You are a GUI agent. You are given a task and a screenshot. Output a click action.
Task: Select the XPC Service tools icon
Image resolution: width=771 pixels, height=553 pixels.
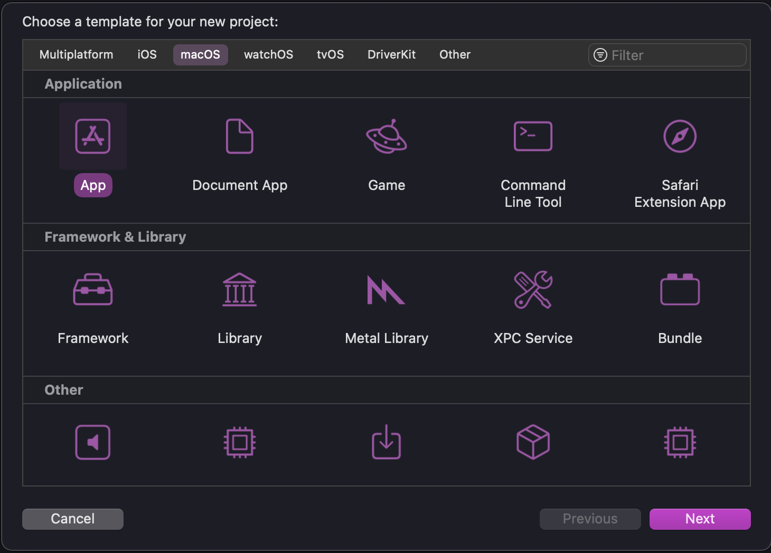[533, 289]
